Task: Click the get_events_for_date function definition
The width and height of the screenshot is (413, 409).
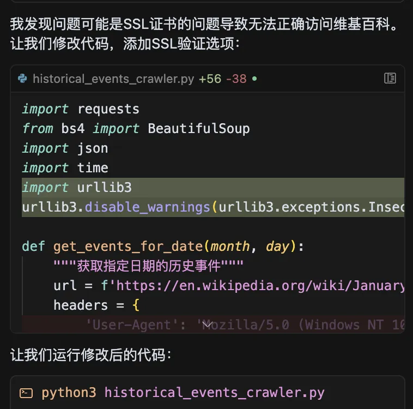Action: pyautogui.click(x=163, y=246)
